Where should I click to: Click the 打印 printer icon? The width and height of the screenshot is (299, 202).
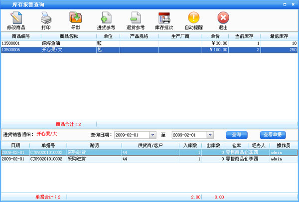click(x=46, y=19)
